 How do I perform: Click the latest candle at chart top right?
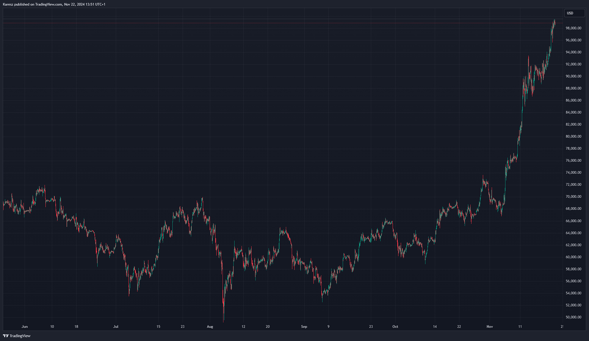click(554, 23)
